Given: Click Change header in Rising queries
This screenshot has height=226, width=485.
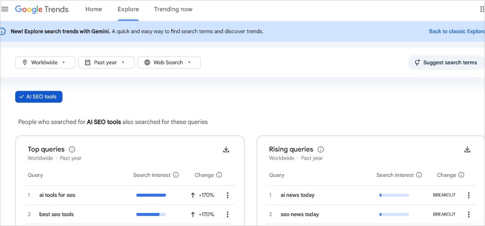Looking at the screenshot, I should 446,175.
